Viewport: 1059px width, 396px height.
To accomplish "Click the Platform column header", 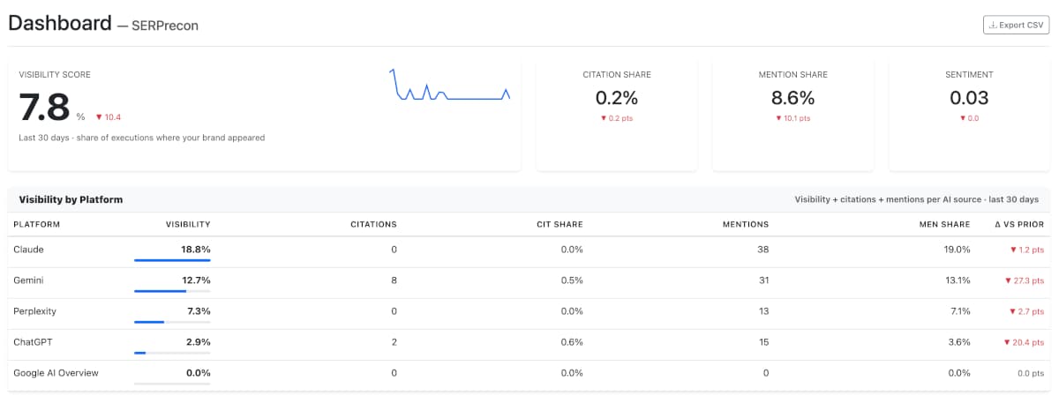I will (x=35, y=224).
